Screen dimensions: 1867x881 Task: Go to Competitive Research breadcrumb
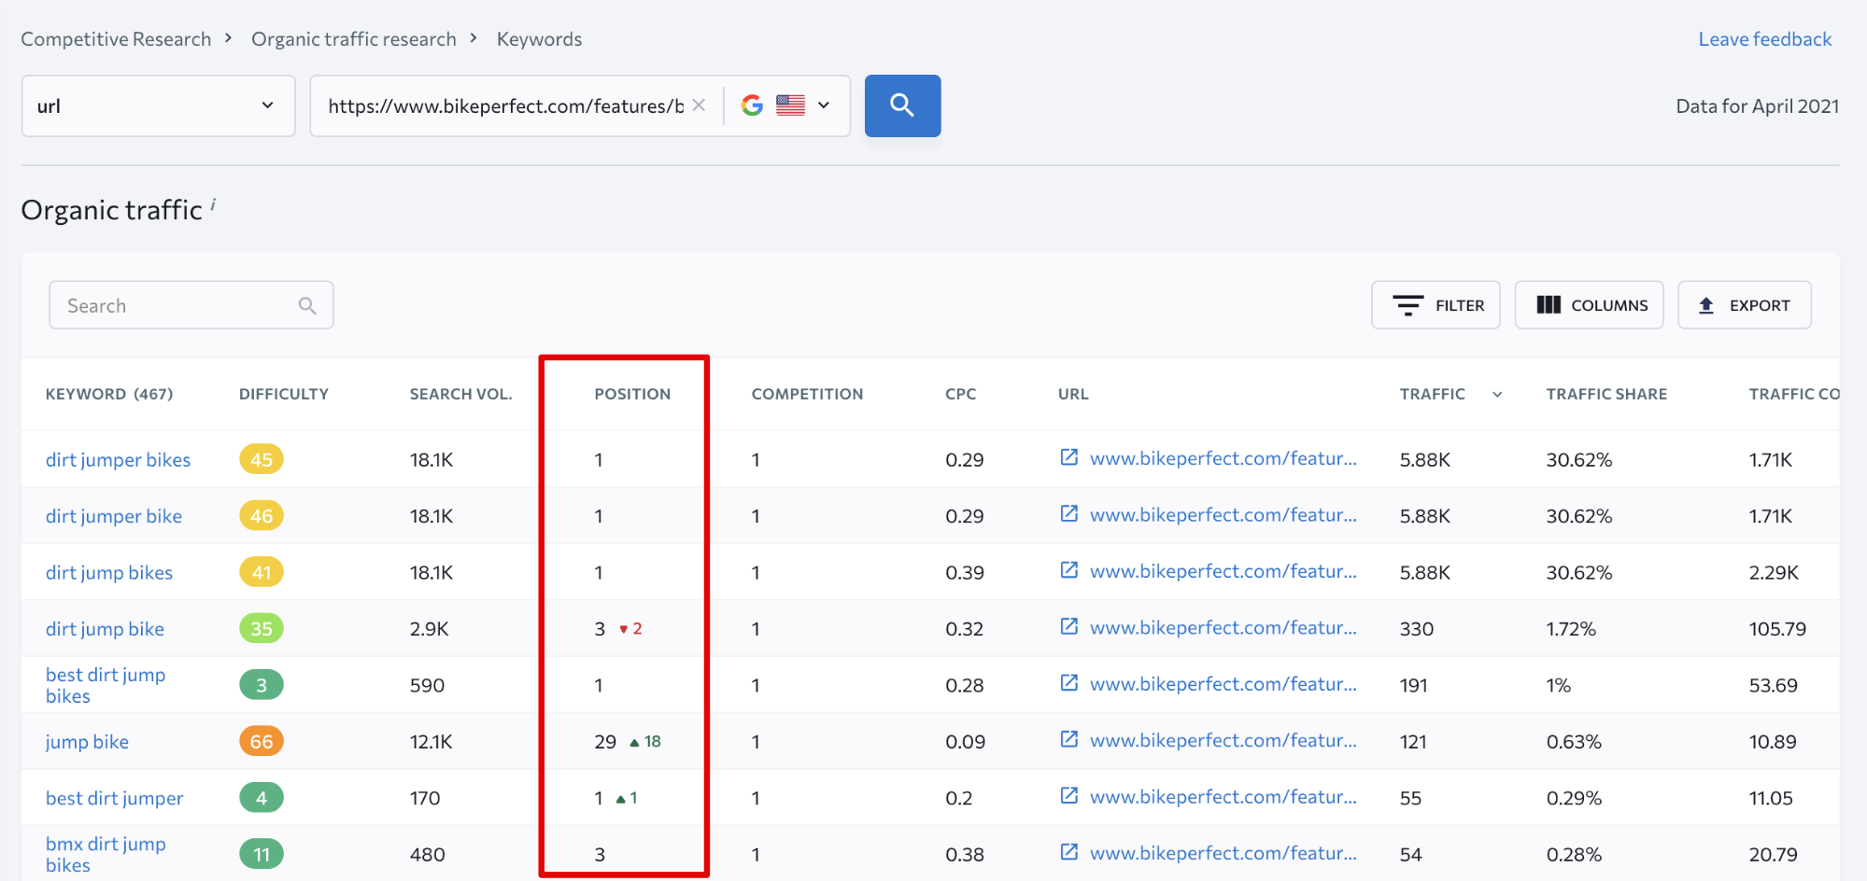point(116,39)
